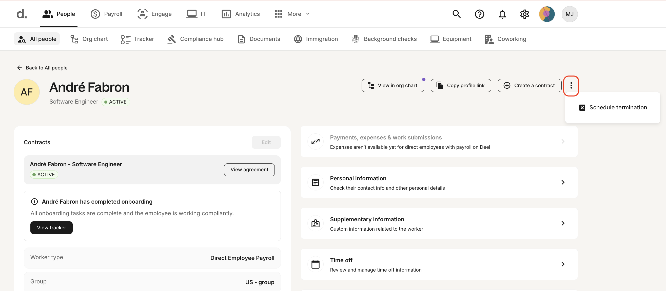Click the payments arrows icon
The height and width of the screenshot is (291, 666).
pos(316,142)
